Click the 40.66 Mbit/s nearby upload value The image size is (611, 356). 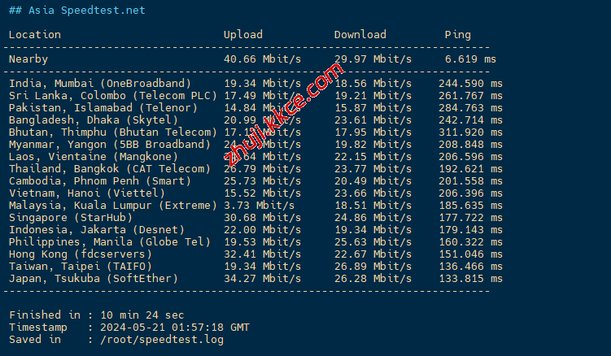262,59
